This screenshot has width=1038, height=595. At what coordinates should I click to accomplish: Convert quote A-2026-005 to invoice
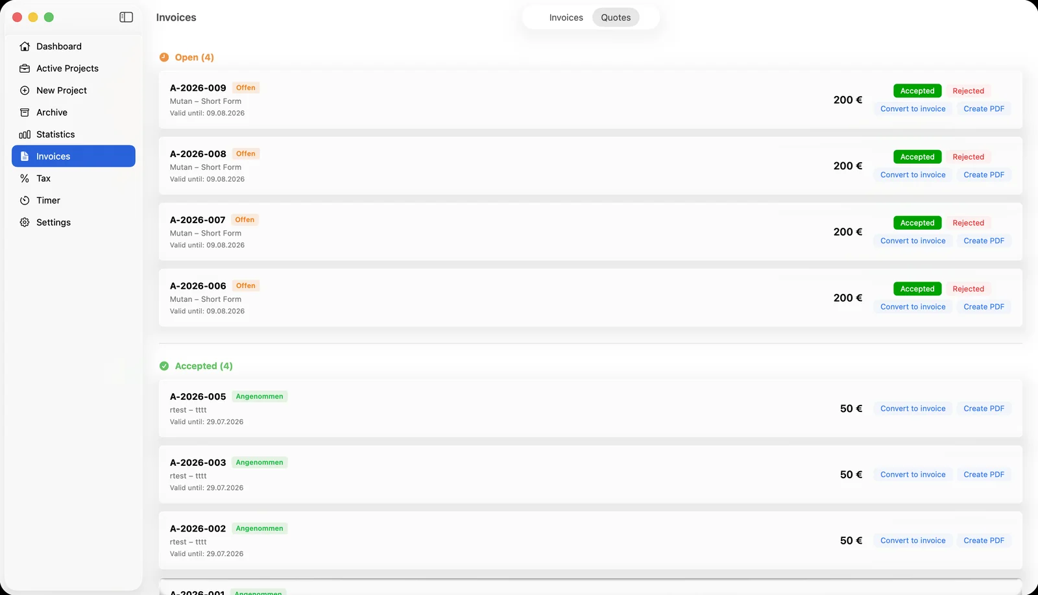tap(913, 409)
